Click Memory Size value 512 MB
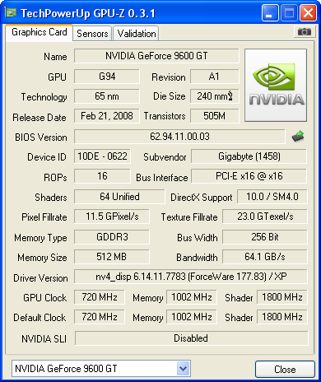321x382 pixels. pos(112,257)
